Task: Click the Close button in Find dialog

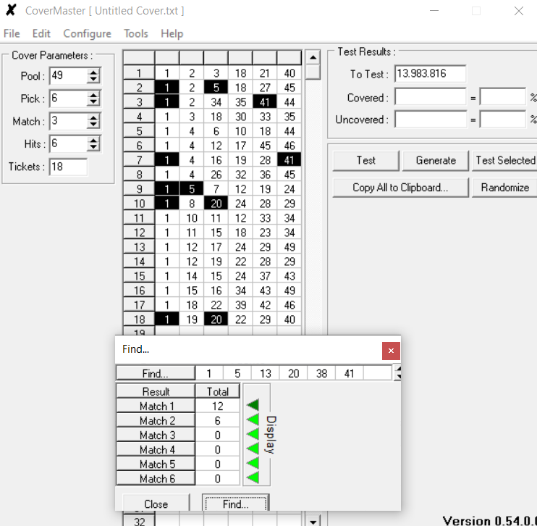Action: pos(156,504)
